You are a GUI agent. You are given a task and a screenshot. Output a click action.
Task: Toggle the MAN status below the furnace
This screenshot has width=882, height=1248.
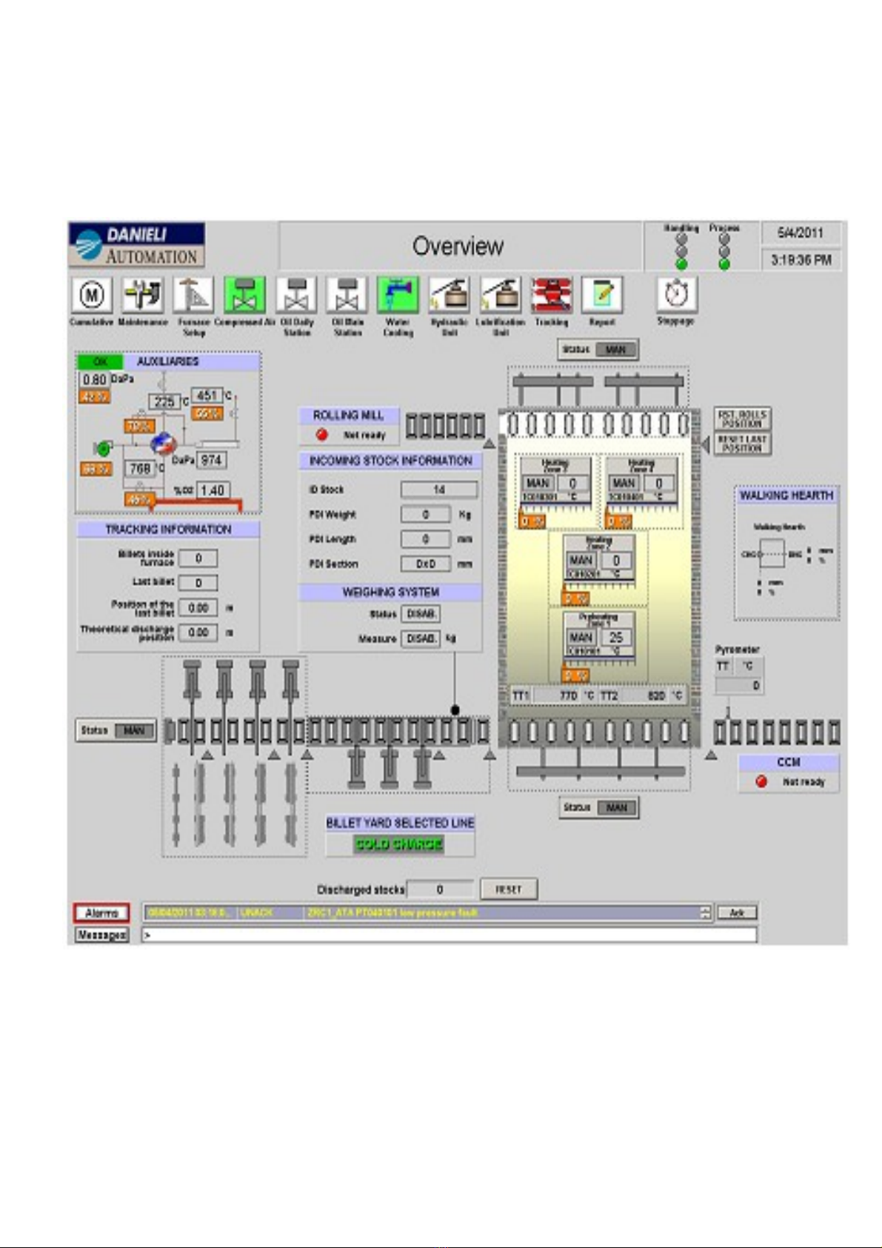616,807
